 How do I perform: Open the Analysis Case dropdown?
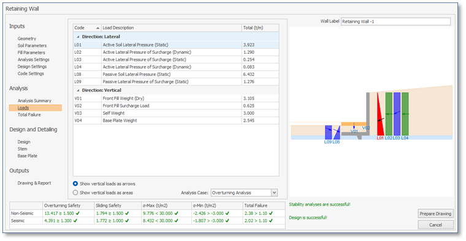coord(274,193)
